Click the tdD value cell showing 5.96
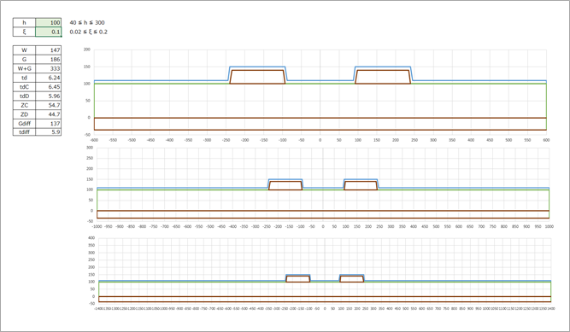 (x=49, y=96)
